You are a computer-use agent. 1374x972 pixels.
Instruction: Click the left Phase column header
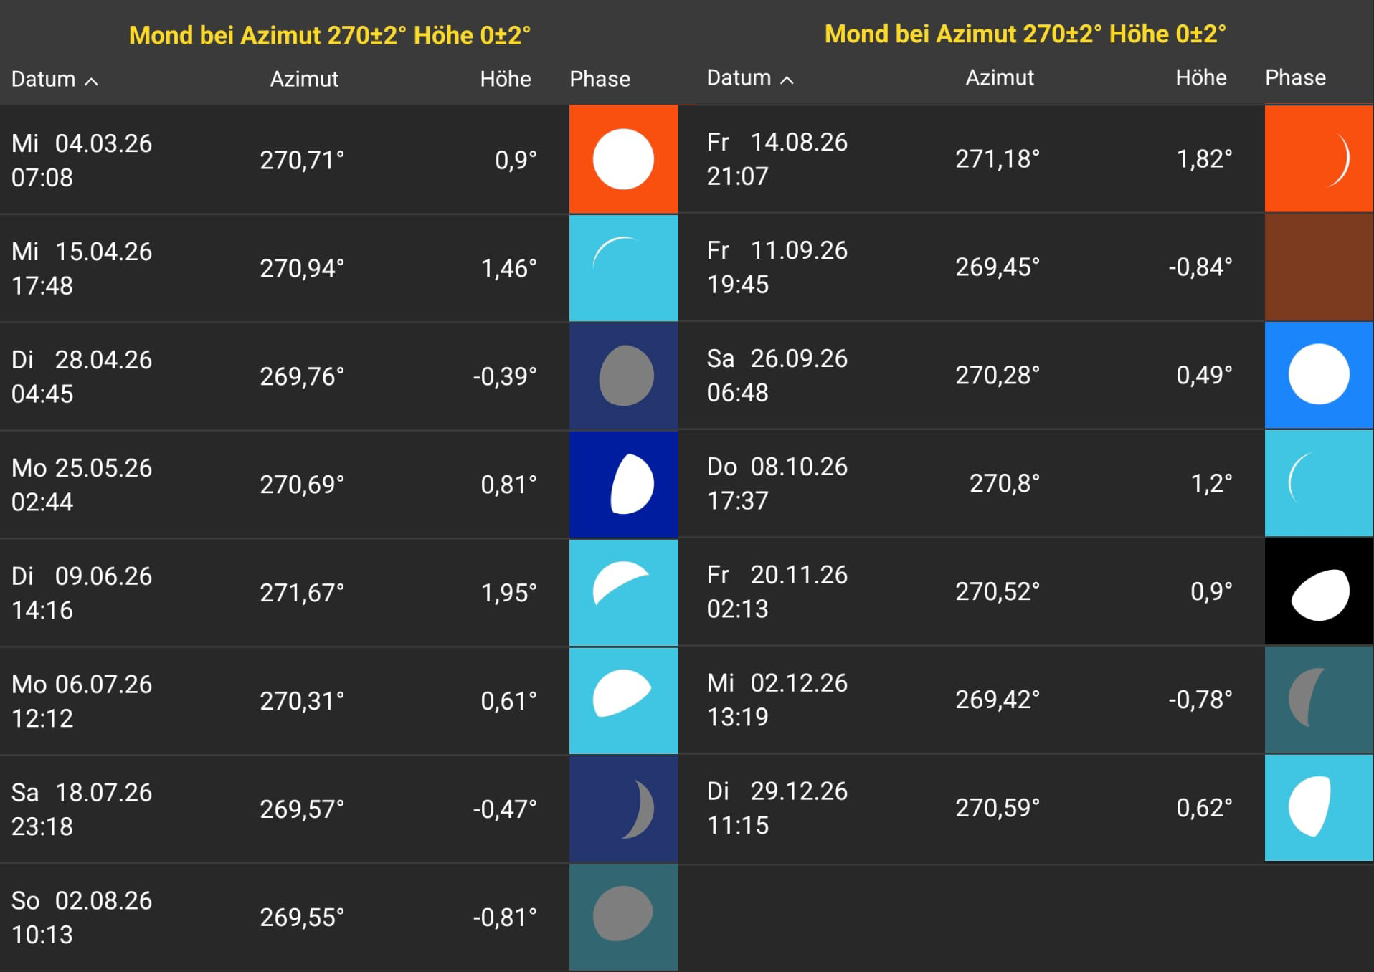click(x=600, y=79)
